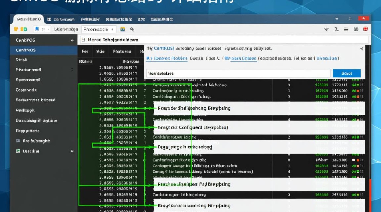
Task: Select CentNOS in the sidebar
Action: pyautogui.click(x=44, y=50)
